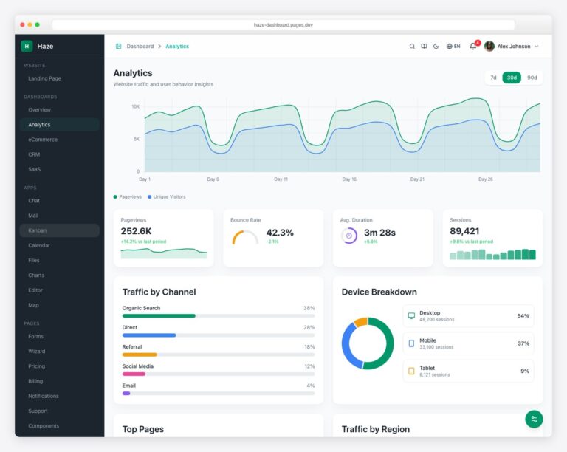
Task: Click the Top Pages heading
Action: (142, 429)
